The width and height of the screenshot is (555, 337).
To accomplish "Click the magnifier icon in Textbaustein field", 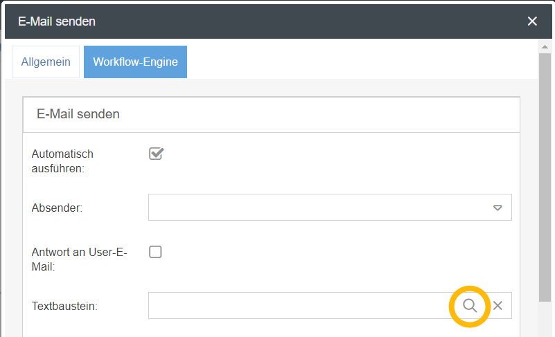I will pos(470,305).
